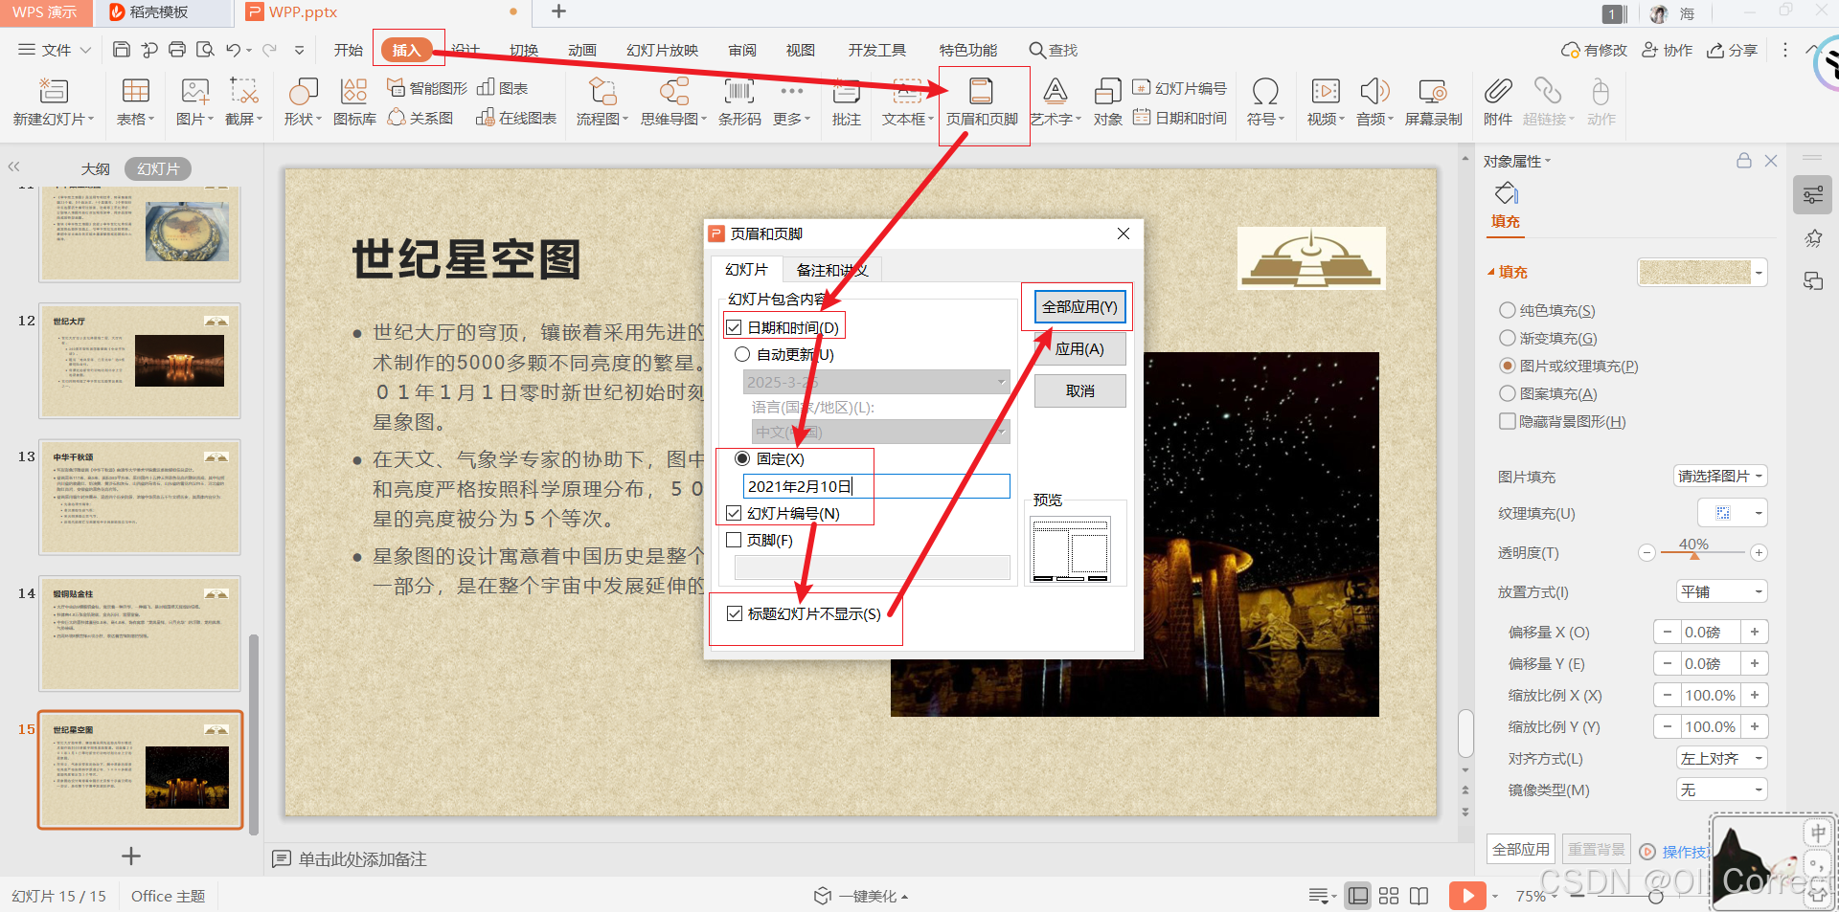Open the File menu dropdown
The height and width of the screenshot is (912, 1839).
click(55, 50)
